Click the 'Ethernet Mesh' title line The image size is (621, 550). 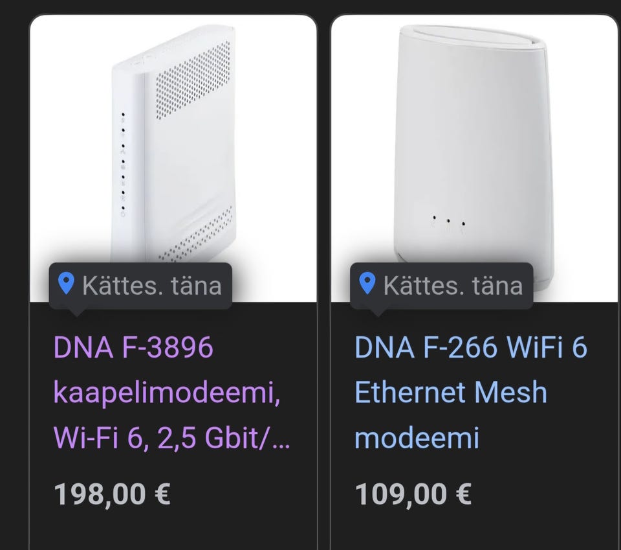[x=450, y=393]
